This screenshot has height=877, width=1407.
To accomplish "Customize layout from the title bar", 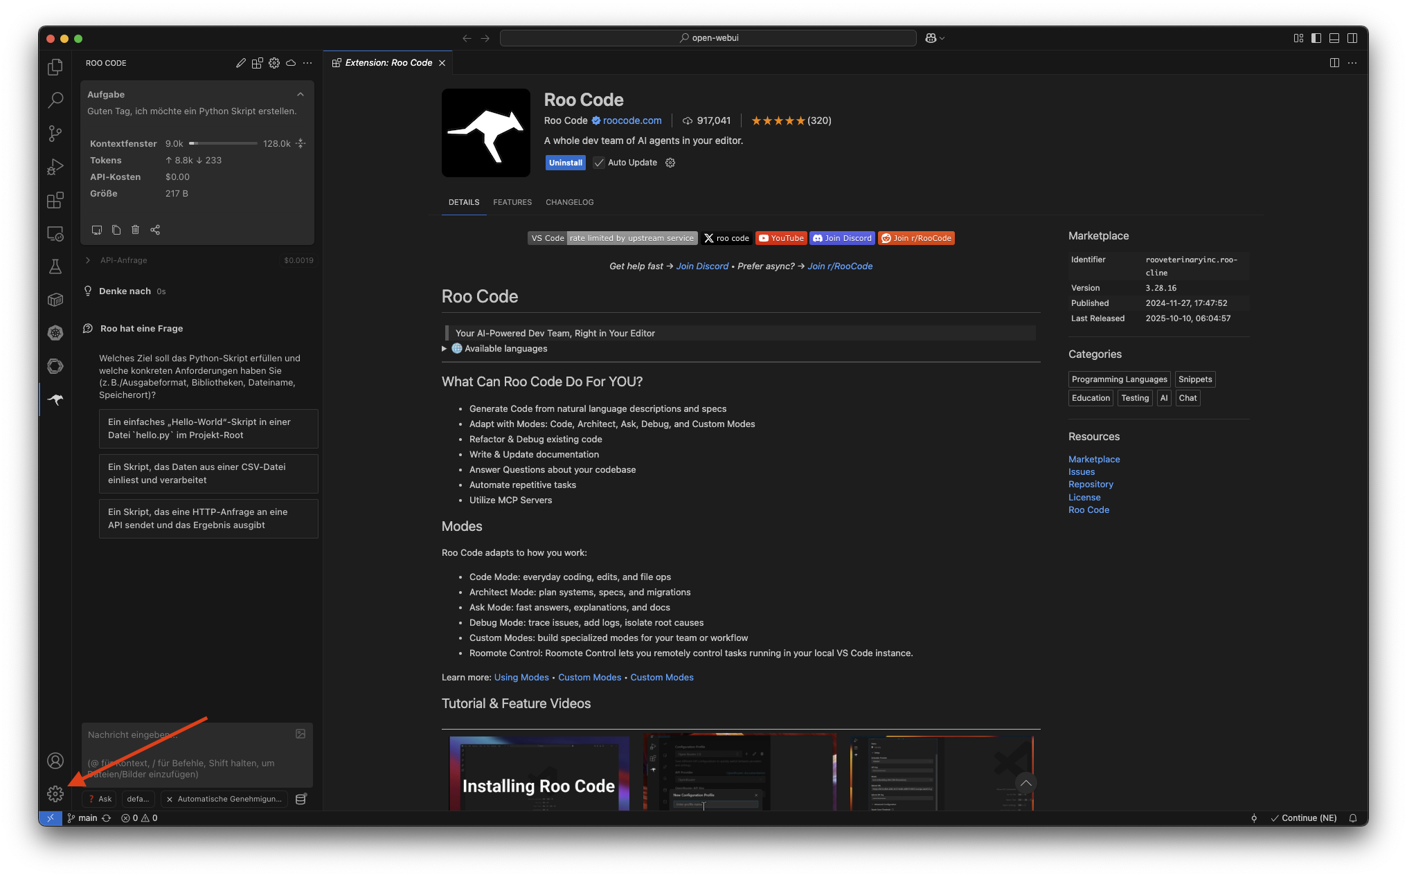I will (1298, 38).
